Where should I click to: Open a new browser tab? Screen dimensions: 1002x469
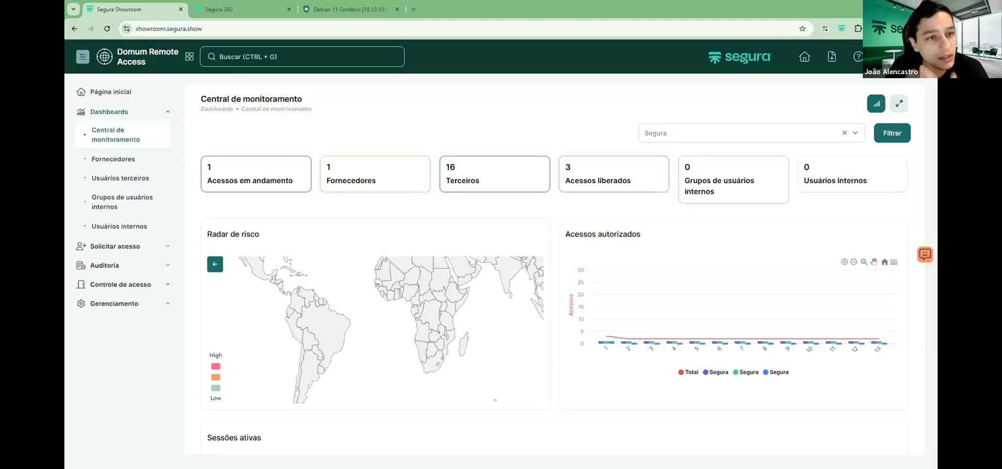pyautogui.click(x=413, y=9)
